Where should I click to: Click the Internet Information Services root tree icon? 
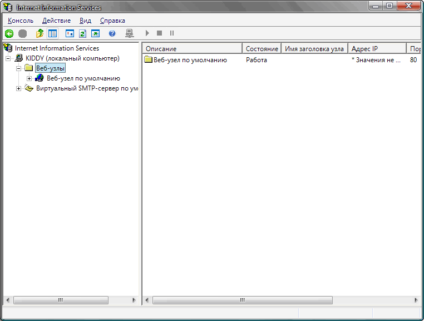[x=8, y=48]
